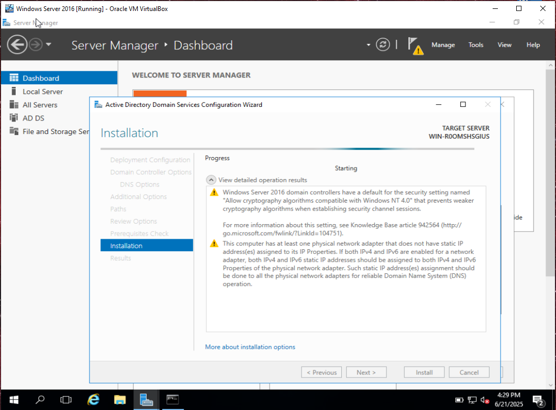This screenshot has height=410, width=556.
Task: Open Task View on the taskbar
Action: [66, 400]
